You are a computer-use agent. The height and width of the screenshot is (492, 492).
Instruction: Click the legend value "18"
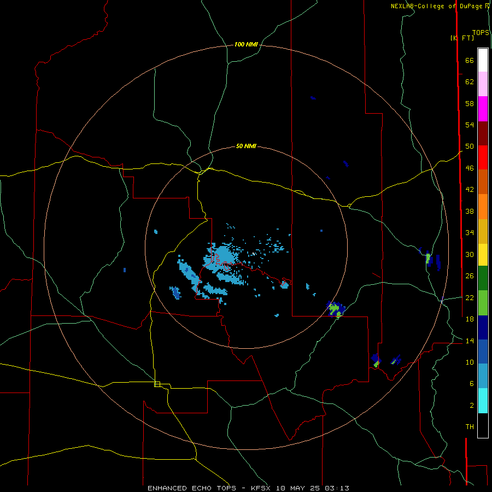[470, 319]
